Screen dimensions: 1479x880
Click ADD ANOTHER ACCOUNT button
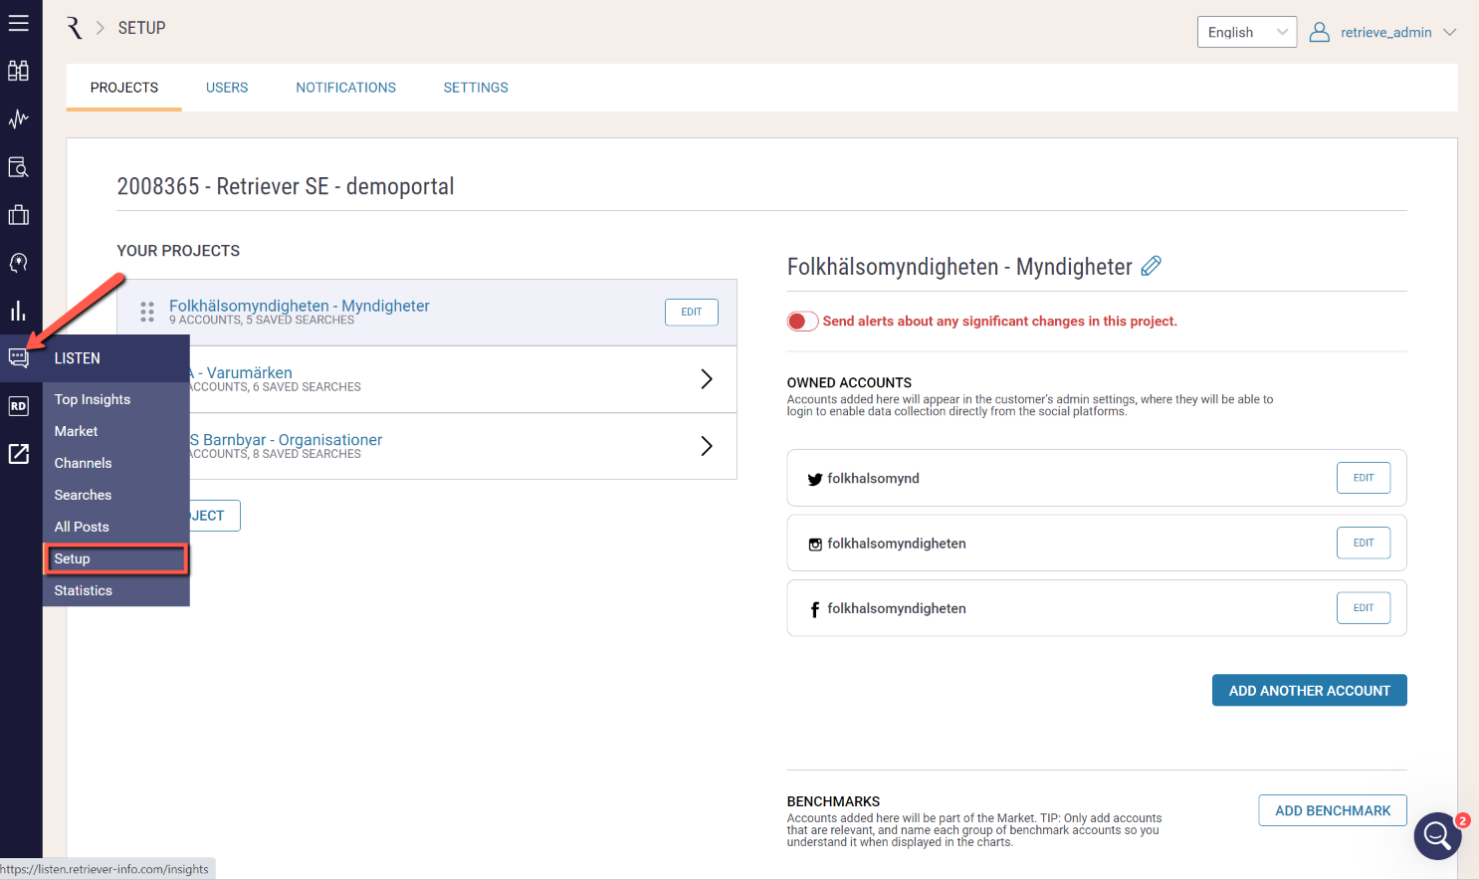1309,690
